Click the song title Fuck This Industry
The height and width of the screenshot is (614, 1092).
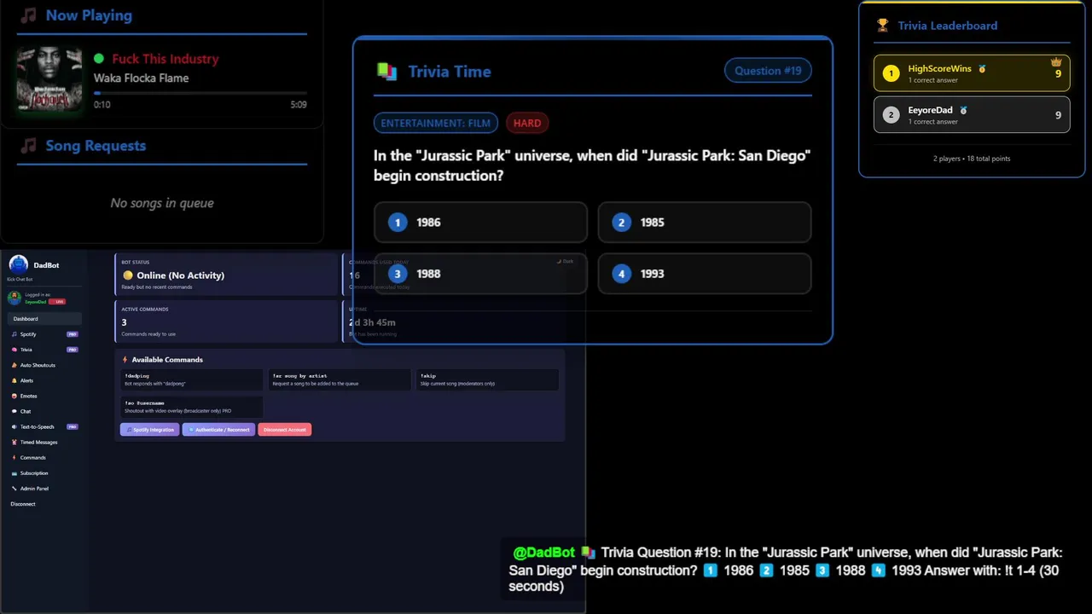pyautogui.click(x=166, y=59)
